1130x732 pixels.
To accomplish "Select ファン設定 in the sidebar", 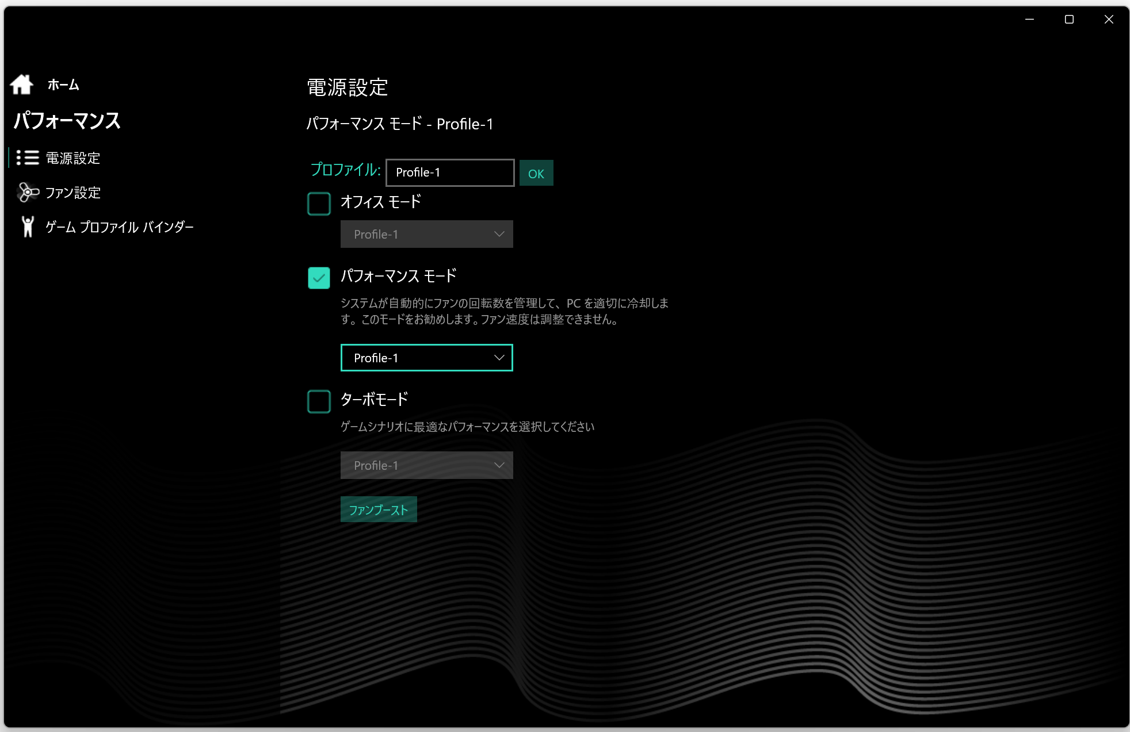I will 73,193.
